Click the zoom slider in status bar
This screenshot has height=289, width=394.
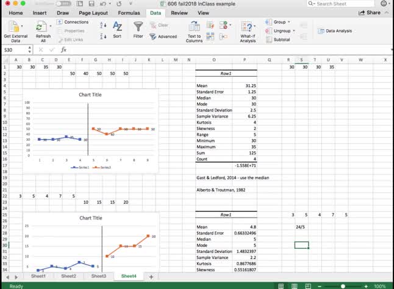(343, 285)
